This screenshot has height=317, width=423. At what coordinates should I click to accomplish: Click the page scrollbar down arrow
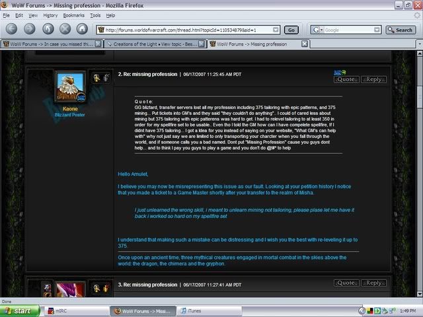(420, 294)
